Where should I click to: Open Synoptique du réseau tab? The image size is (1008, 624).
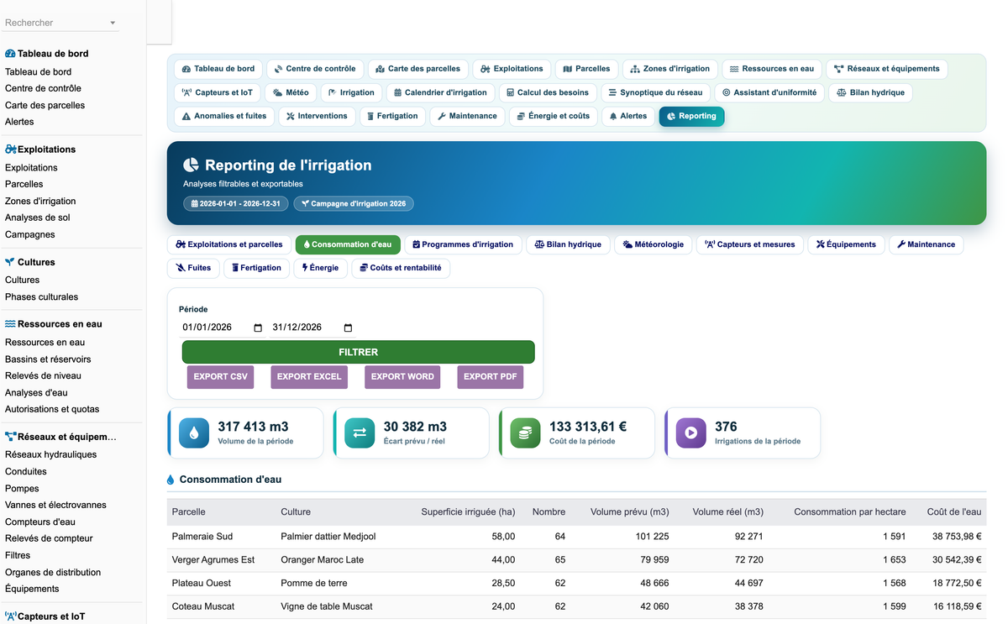point(655,92)
